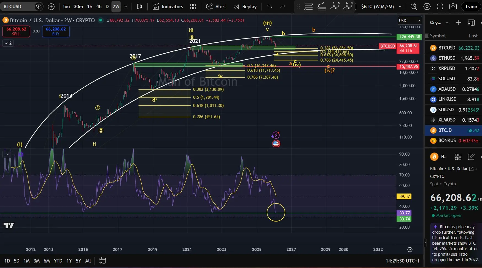482x268 pixels.
Task: Open the $BTC (W,M,2M) layout dropdown
Action: pyautogui.click(x=381, y=7)
